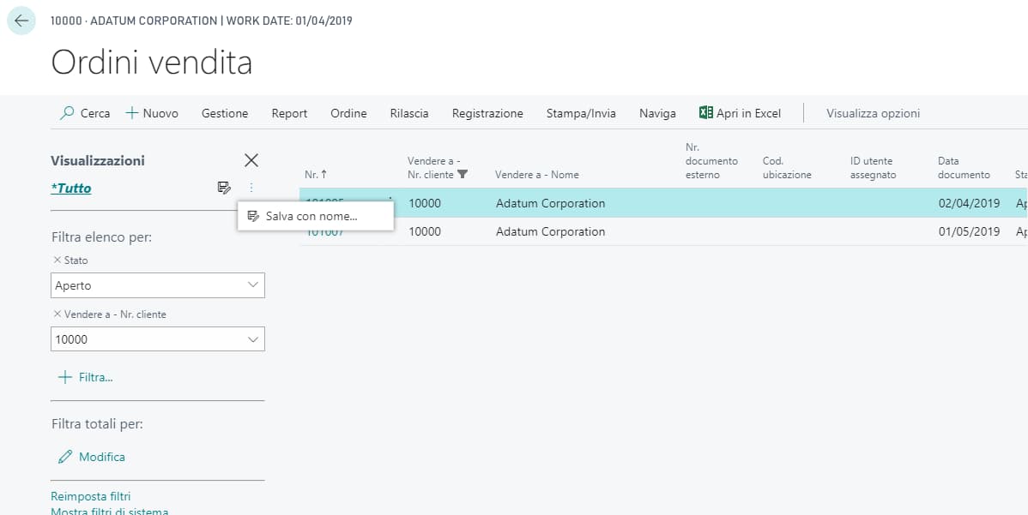The image size is (1028, 515).
Task: Open the Registrazione menu
Action: click(487, 113)
